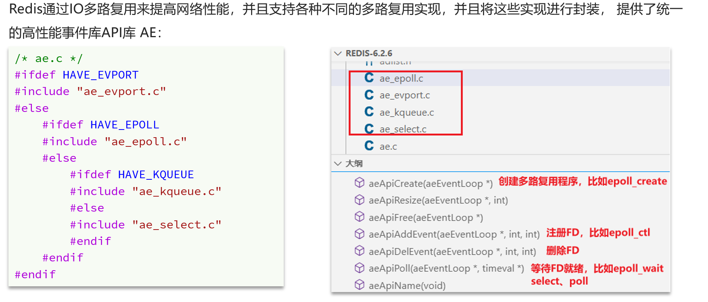This screenshot has height=302, width=708.
Task: Click the HAVE_KQUEUE macro in the code
Action: pyautogui.click(x=156, y=175)
